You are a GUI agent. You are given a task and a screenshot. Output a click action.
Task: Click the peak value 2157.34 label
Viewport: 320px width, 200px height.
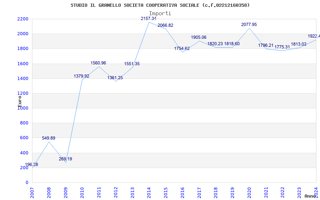pyautogui.click(x=148, y=18)
